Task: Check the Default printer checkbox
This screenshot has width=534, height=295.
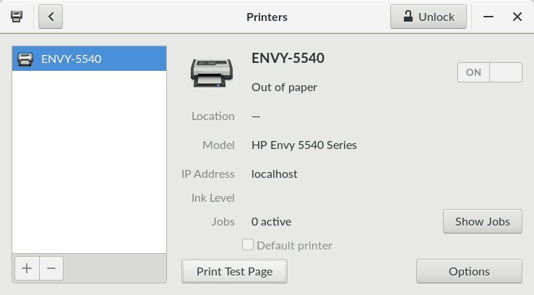Action: point(248,244)
